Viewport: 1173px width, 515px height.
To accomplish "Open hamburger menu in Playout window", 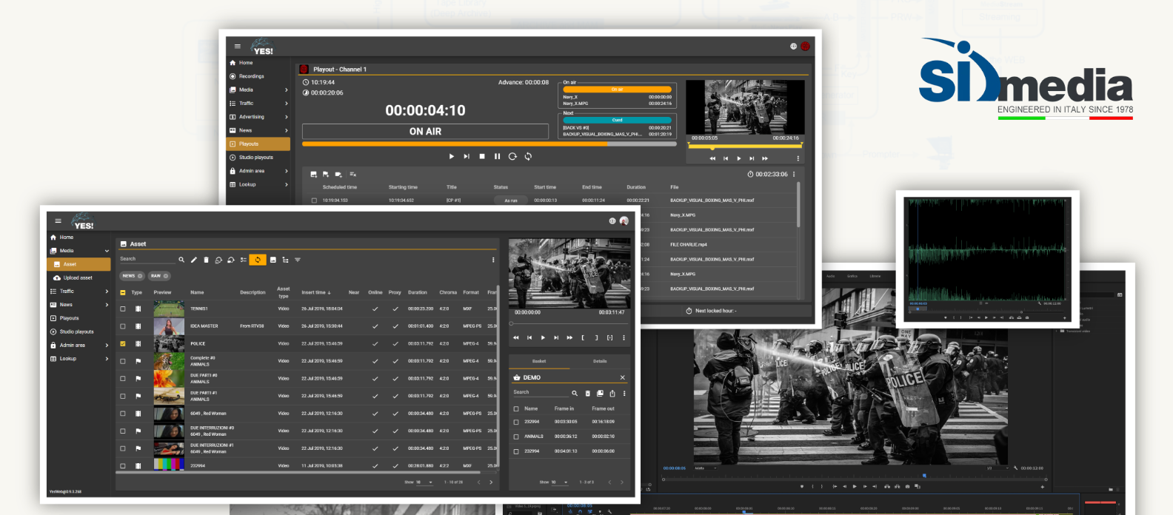I will coord(238,46).
